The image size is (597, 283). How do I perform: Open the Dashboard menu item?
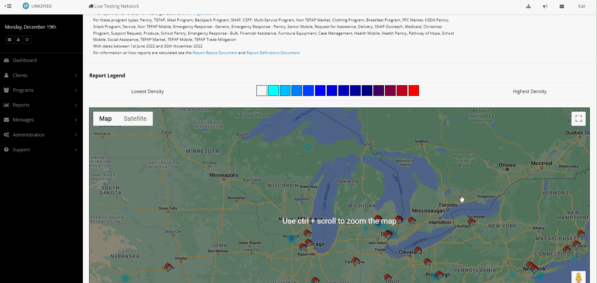[25, 60]
